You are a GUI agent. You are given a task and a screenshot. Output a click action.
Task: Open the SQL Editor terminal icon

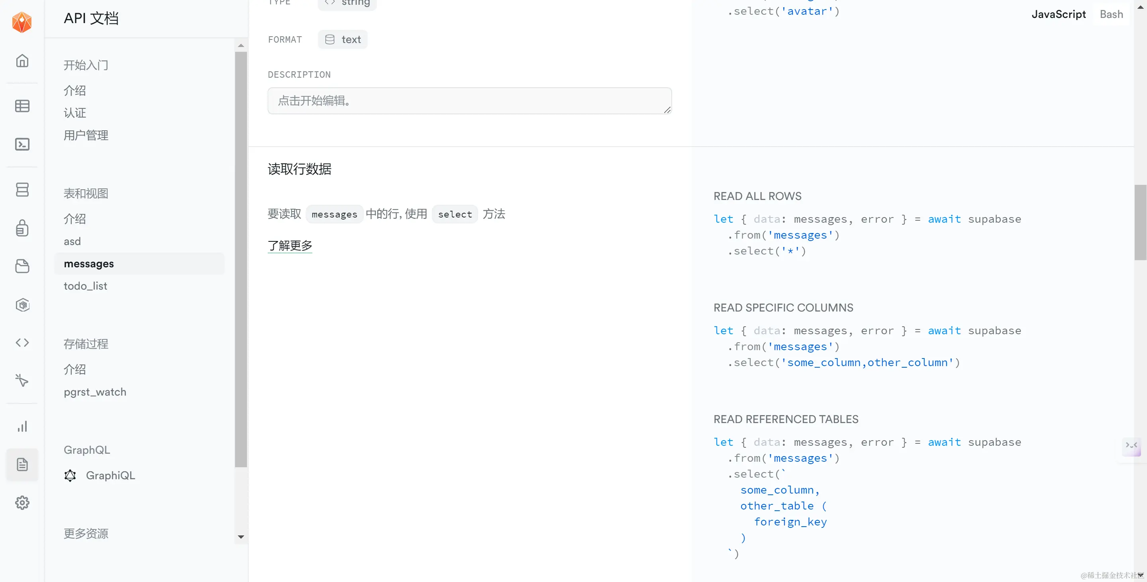pos(22,144)
